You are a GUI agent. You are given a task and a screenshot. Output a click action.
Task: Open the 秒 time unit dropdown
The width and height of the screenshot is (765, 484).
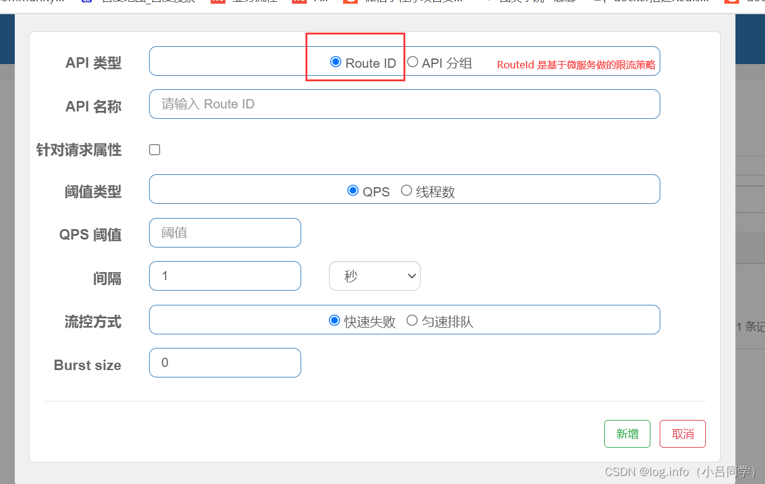[374, 276]
